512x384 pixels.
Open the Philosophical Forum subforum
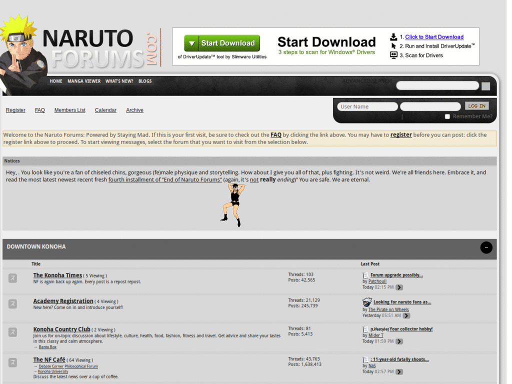pos(81,366)
